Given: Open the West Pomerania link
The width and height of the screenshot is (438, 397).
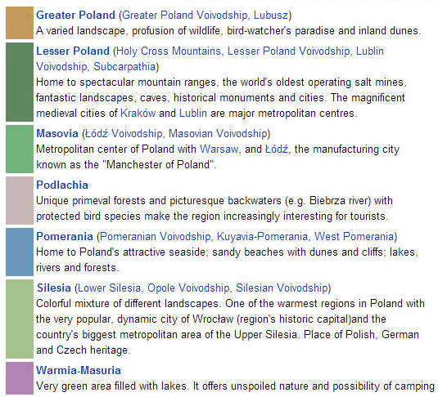Looking at the screenshot, I should [x=354, y=236].
